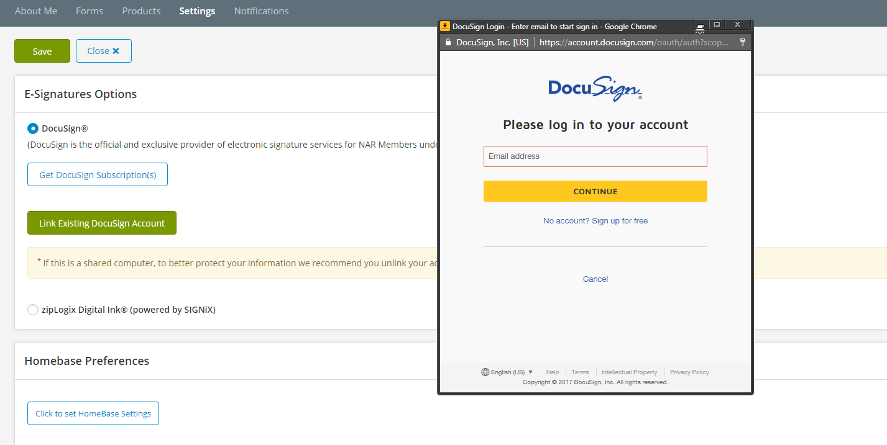Switch to the Notifications tab
Viewport: 887px width, 445px height.
(261, 11)
